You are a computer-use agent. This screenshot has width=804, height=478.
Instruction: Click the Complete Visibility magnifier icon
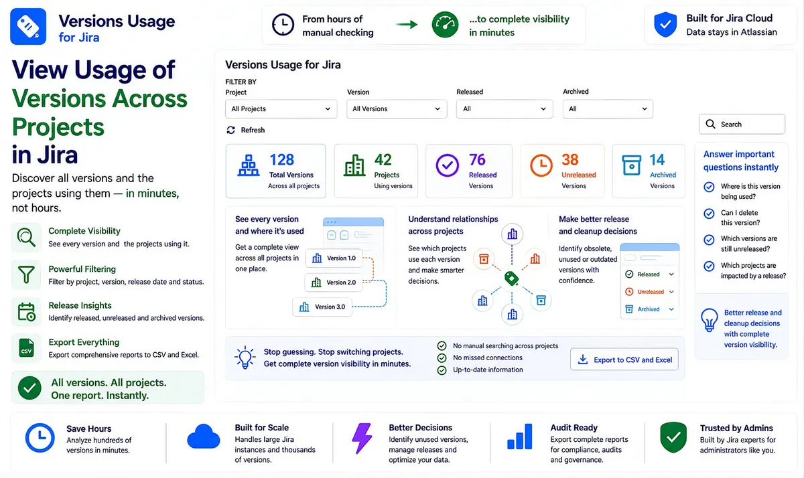pos(26,237)
